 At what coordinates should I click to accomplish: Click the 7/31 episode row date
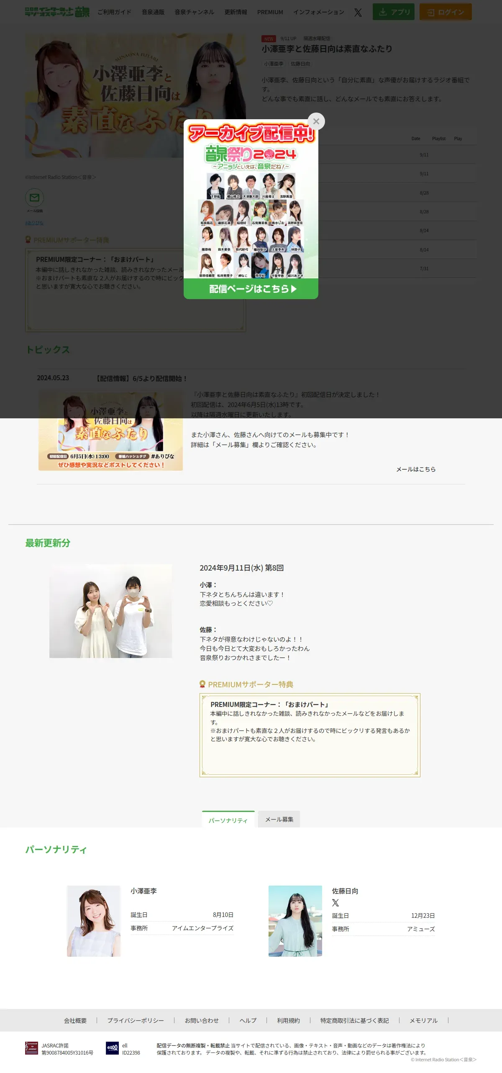[424, 269]
